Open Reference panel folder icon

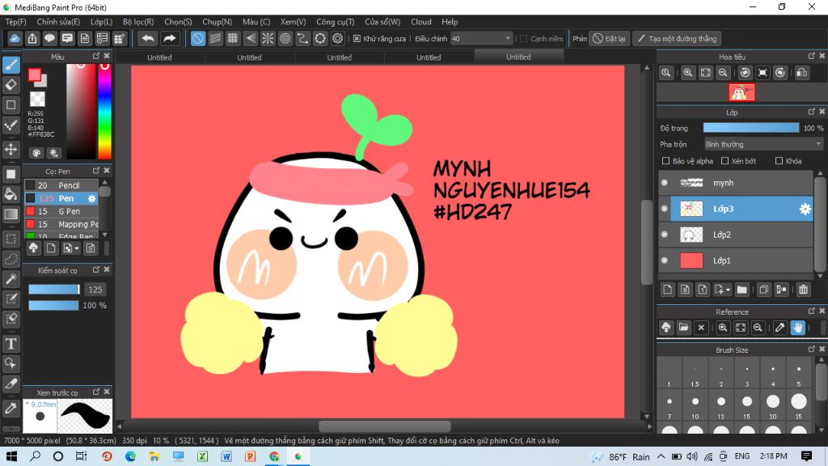[683, 328]
